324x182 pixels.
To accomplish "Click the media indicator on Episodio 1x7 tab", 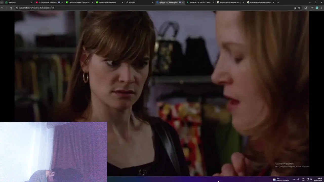I will [x=180, y=2].
